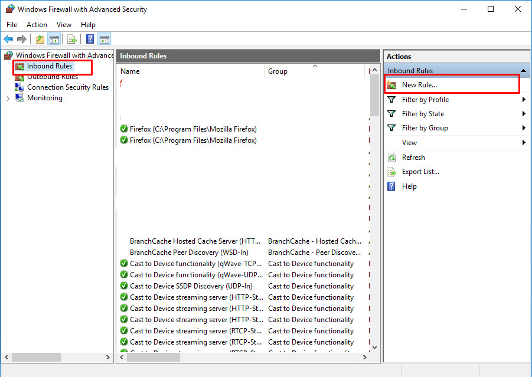Image resolution: width=532 pixels, height=377 pixels.
Task: Click Export List... in Actions pane
Action: click(x=420, y=172)
